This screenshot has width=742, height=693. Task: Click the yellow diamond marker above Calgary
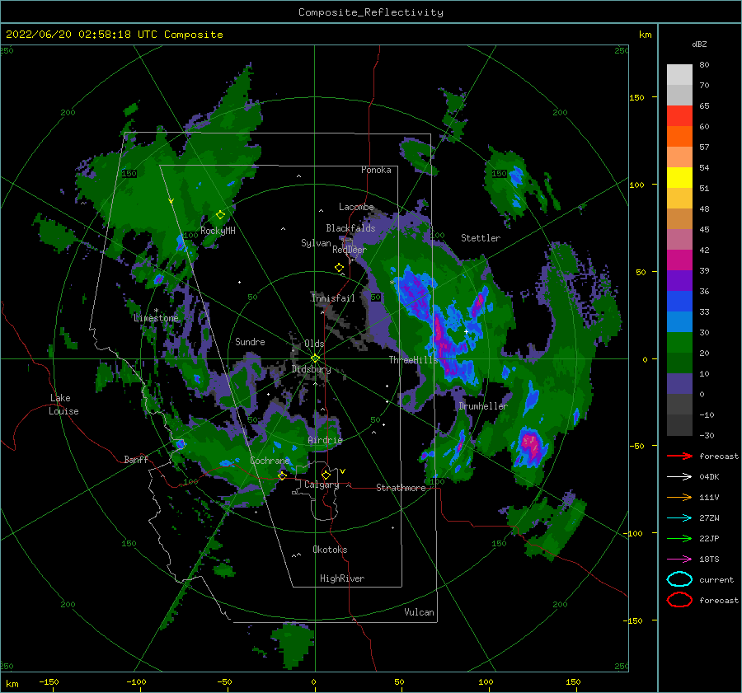pos(326,475)
